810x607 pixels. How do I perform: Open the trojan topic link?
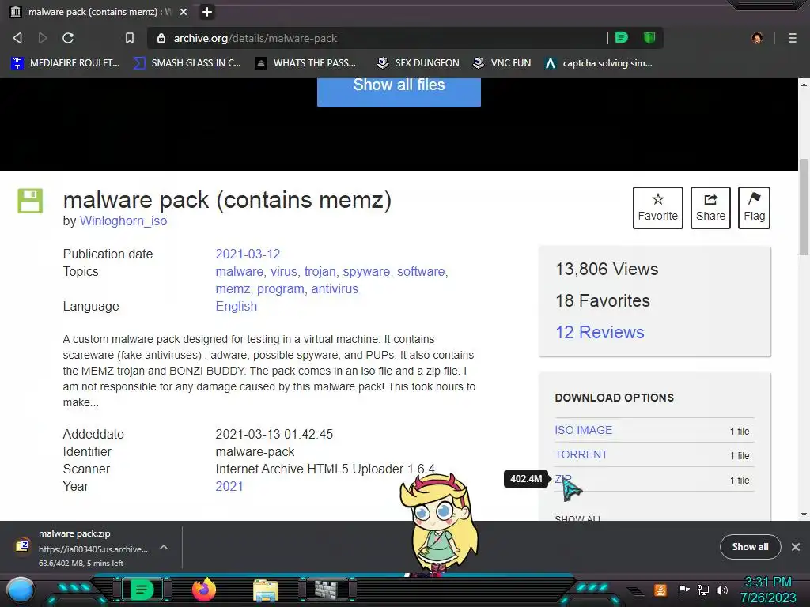coord(320,272)
